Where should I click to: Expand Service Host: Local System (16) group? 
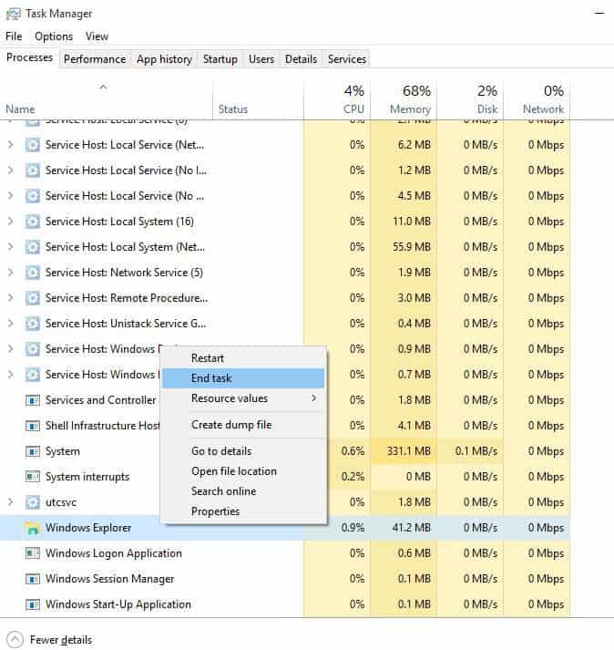[10, 222]
